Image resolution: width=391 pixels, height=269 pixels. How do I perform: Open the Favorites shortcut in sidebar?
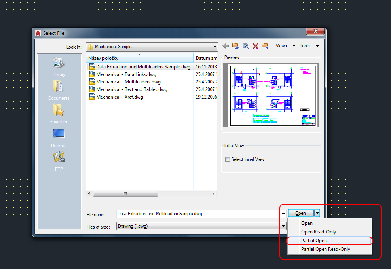pyautogui.click(x=59, y=114)
